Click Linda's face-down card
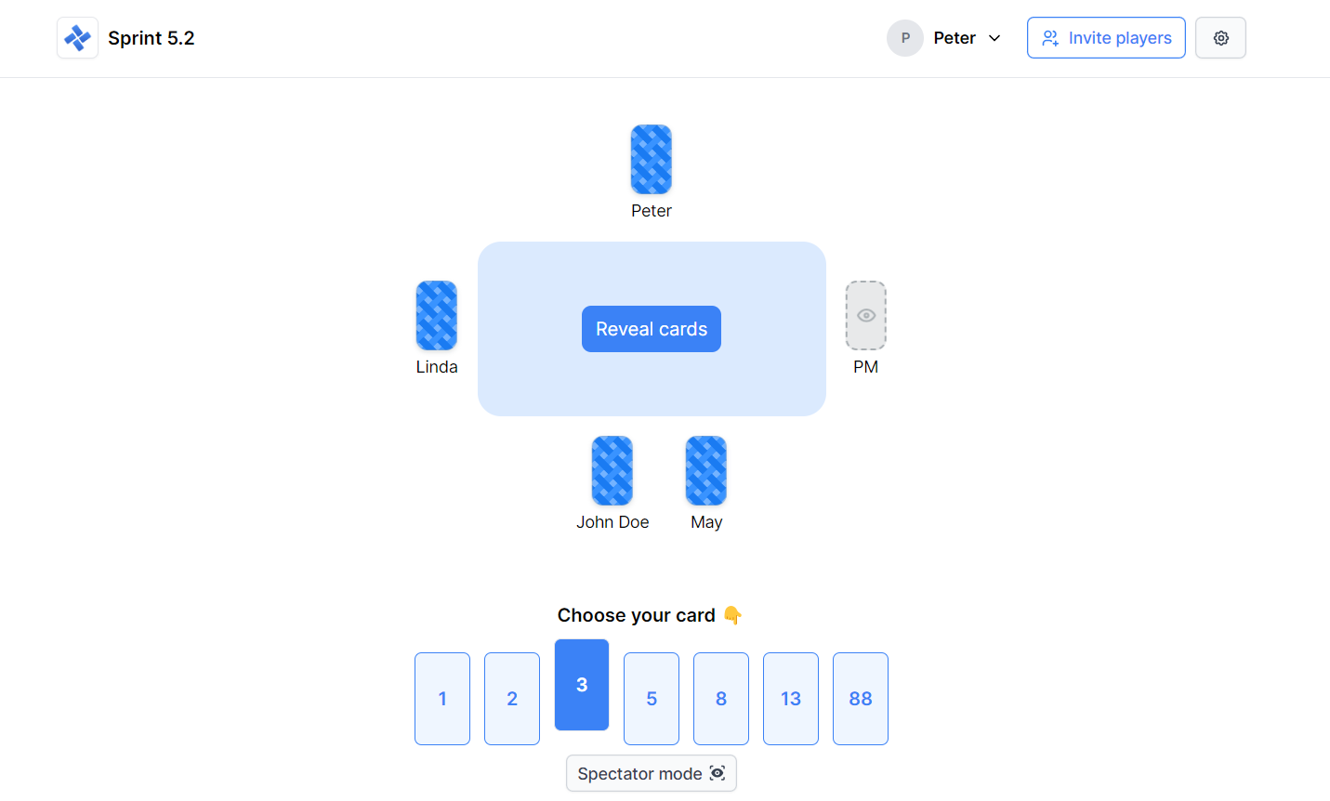Screen dimensions: 1330x801 tap(436, 316)
